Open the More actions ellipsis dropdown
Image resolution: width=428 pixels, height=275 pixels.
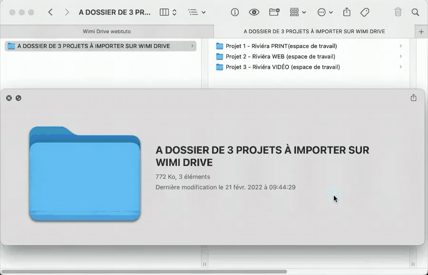325,12
